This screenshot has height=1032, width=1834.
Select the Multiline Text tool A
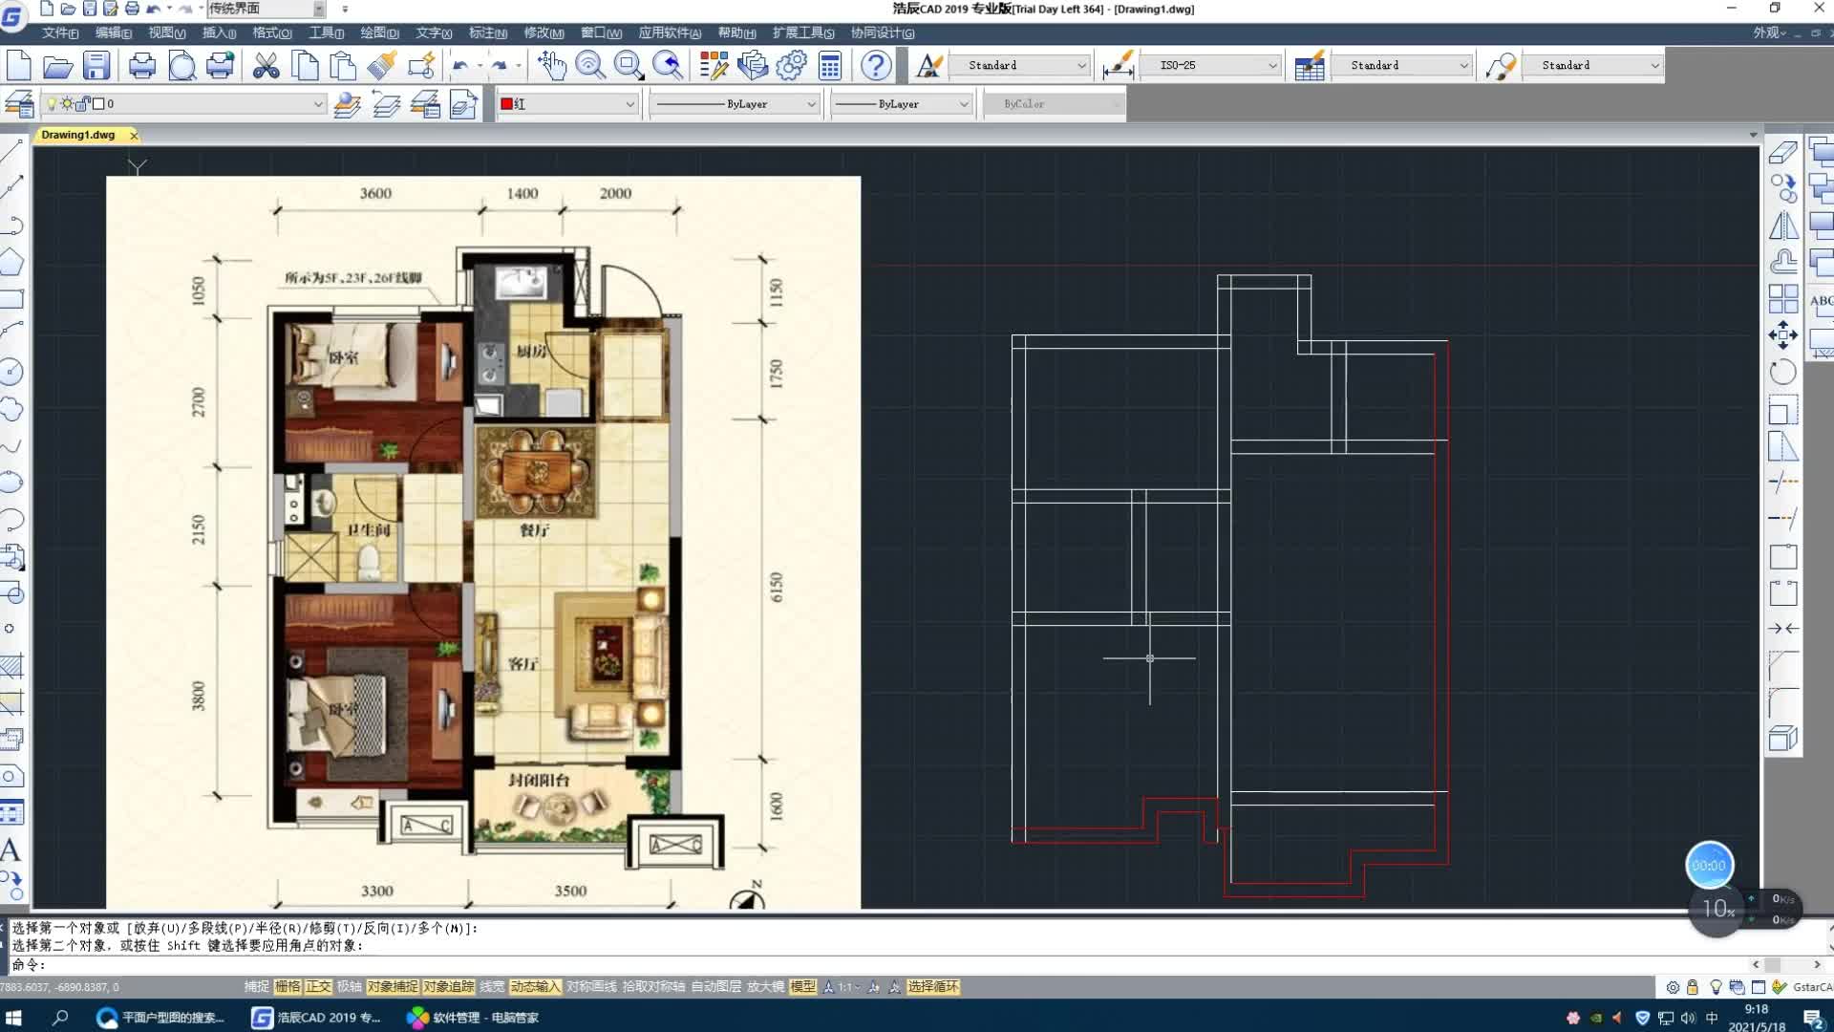click(x=11, y=849)
